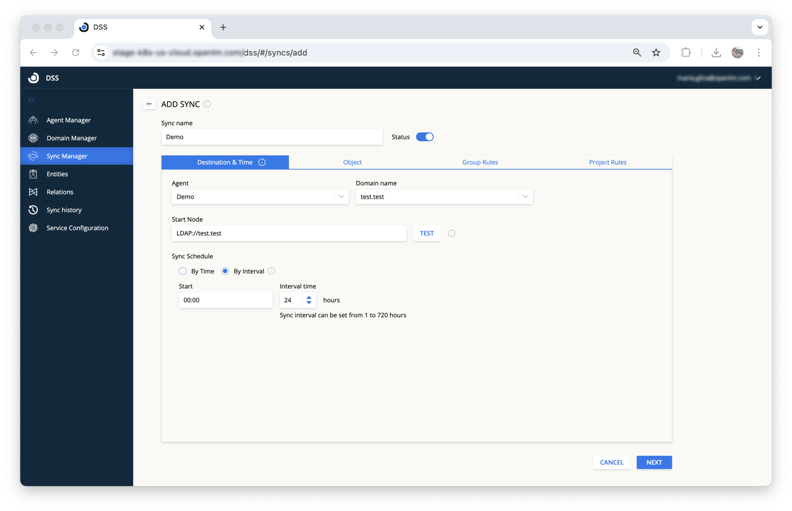This screenshot has width=792, height=511.
Task: Collapse sidebar with double chevron icon
Action: point(32,100)
